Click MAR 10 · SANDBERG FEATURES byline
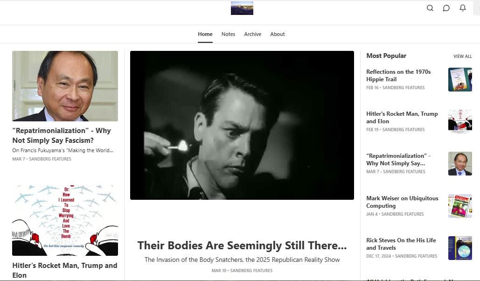Screen dimensions: 480x281 [x=242, y=271]
